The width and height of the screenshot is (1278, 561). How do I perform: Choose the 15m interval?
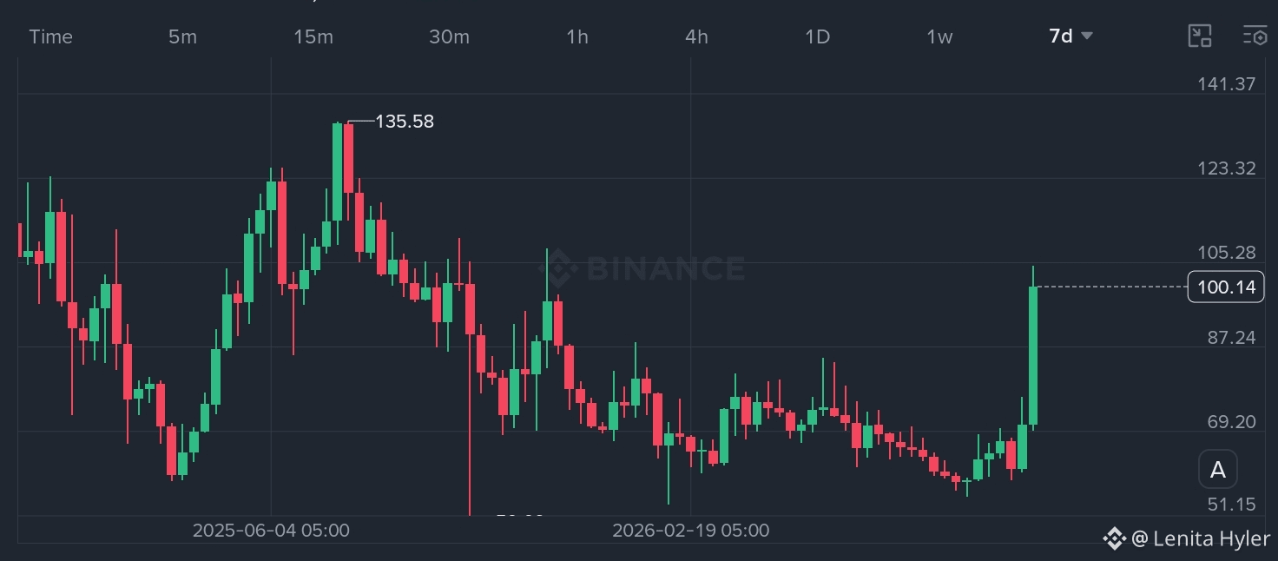point(313,36)
